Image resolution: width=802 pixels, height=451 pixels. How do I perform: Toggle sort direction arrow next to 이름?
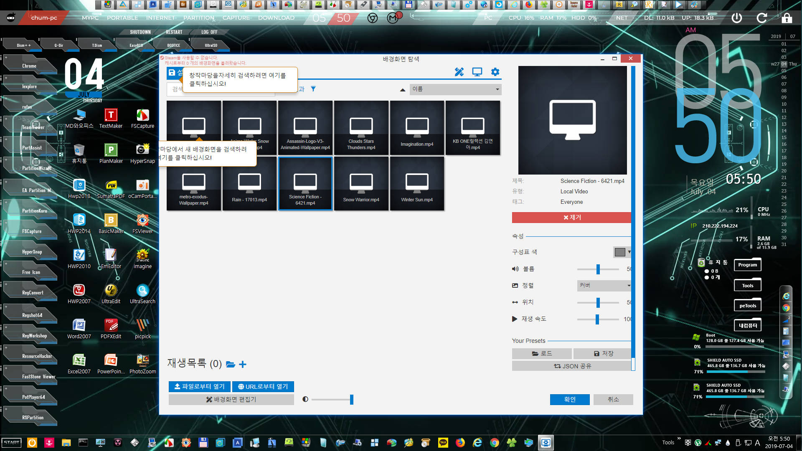coord(403,89)
